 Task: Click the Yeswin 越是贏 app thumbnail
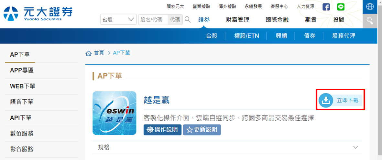[114, 113]
